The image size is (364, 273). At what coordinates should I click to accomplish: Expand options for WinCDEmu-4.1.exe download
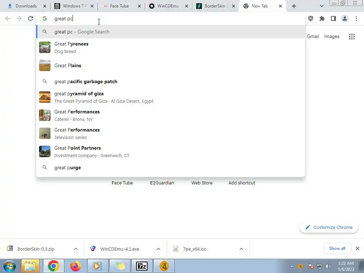click(x=159, y=249)
